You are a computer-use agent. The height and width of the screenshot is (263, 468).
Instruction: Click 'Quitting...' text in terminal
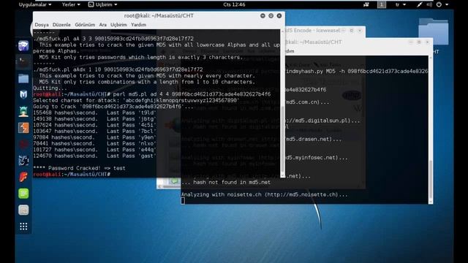[x=50, y=88]
